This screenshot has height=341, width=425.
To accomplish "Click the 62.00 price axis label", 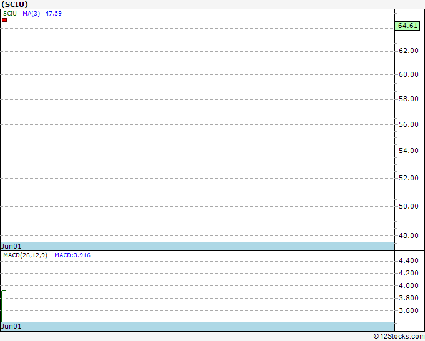I will pyautogui.click(x=409, y=51).
